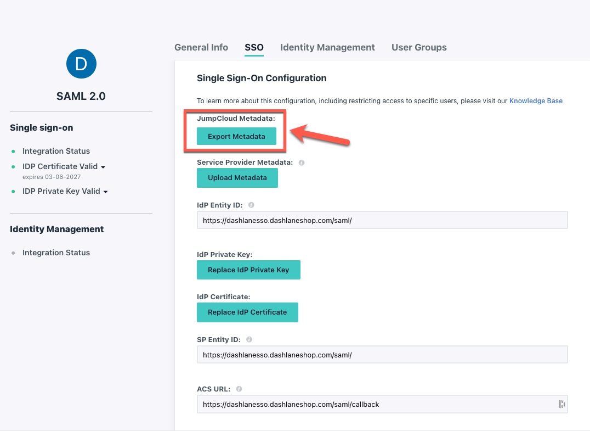The image size is (590, 431).
Task: Click the Upload Metadata button
Action: coord(237,178)
